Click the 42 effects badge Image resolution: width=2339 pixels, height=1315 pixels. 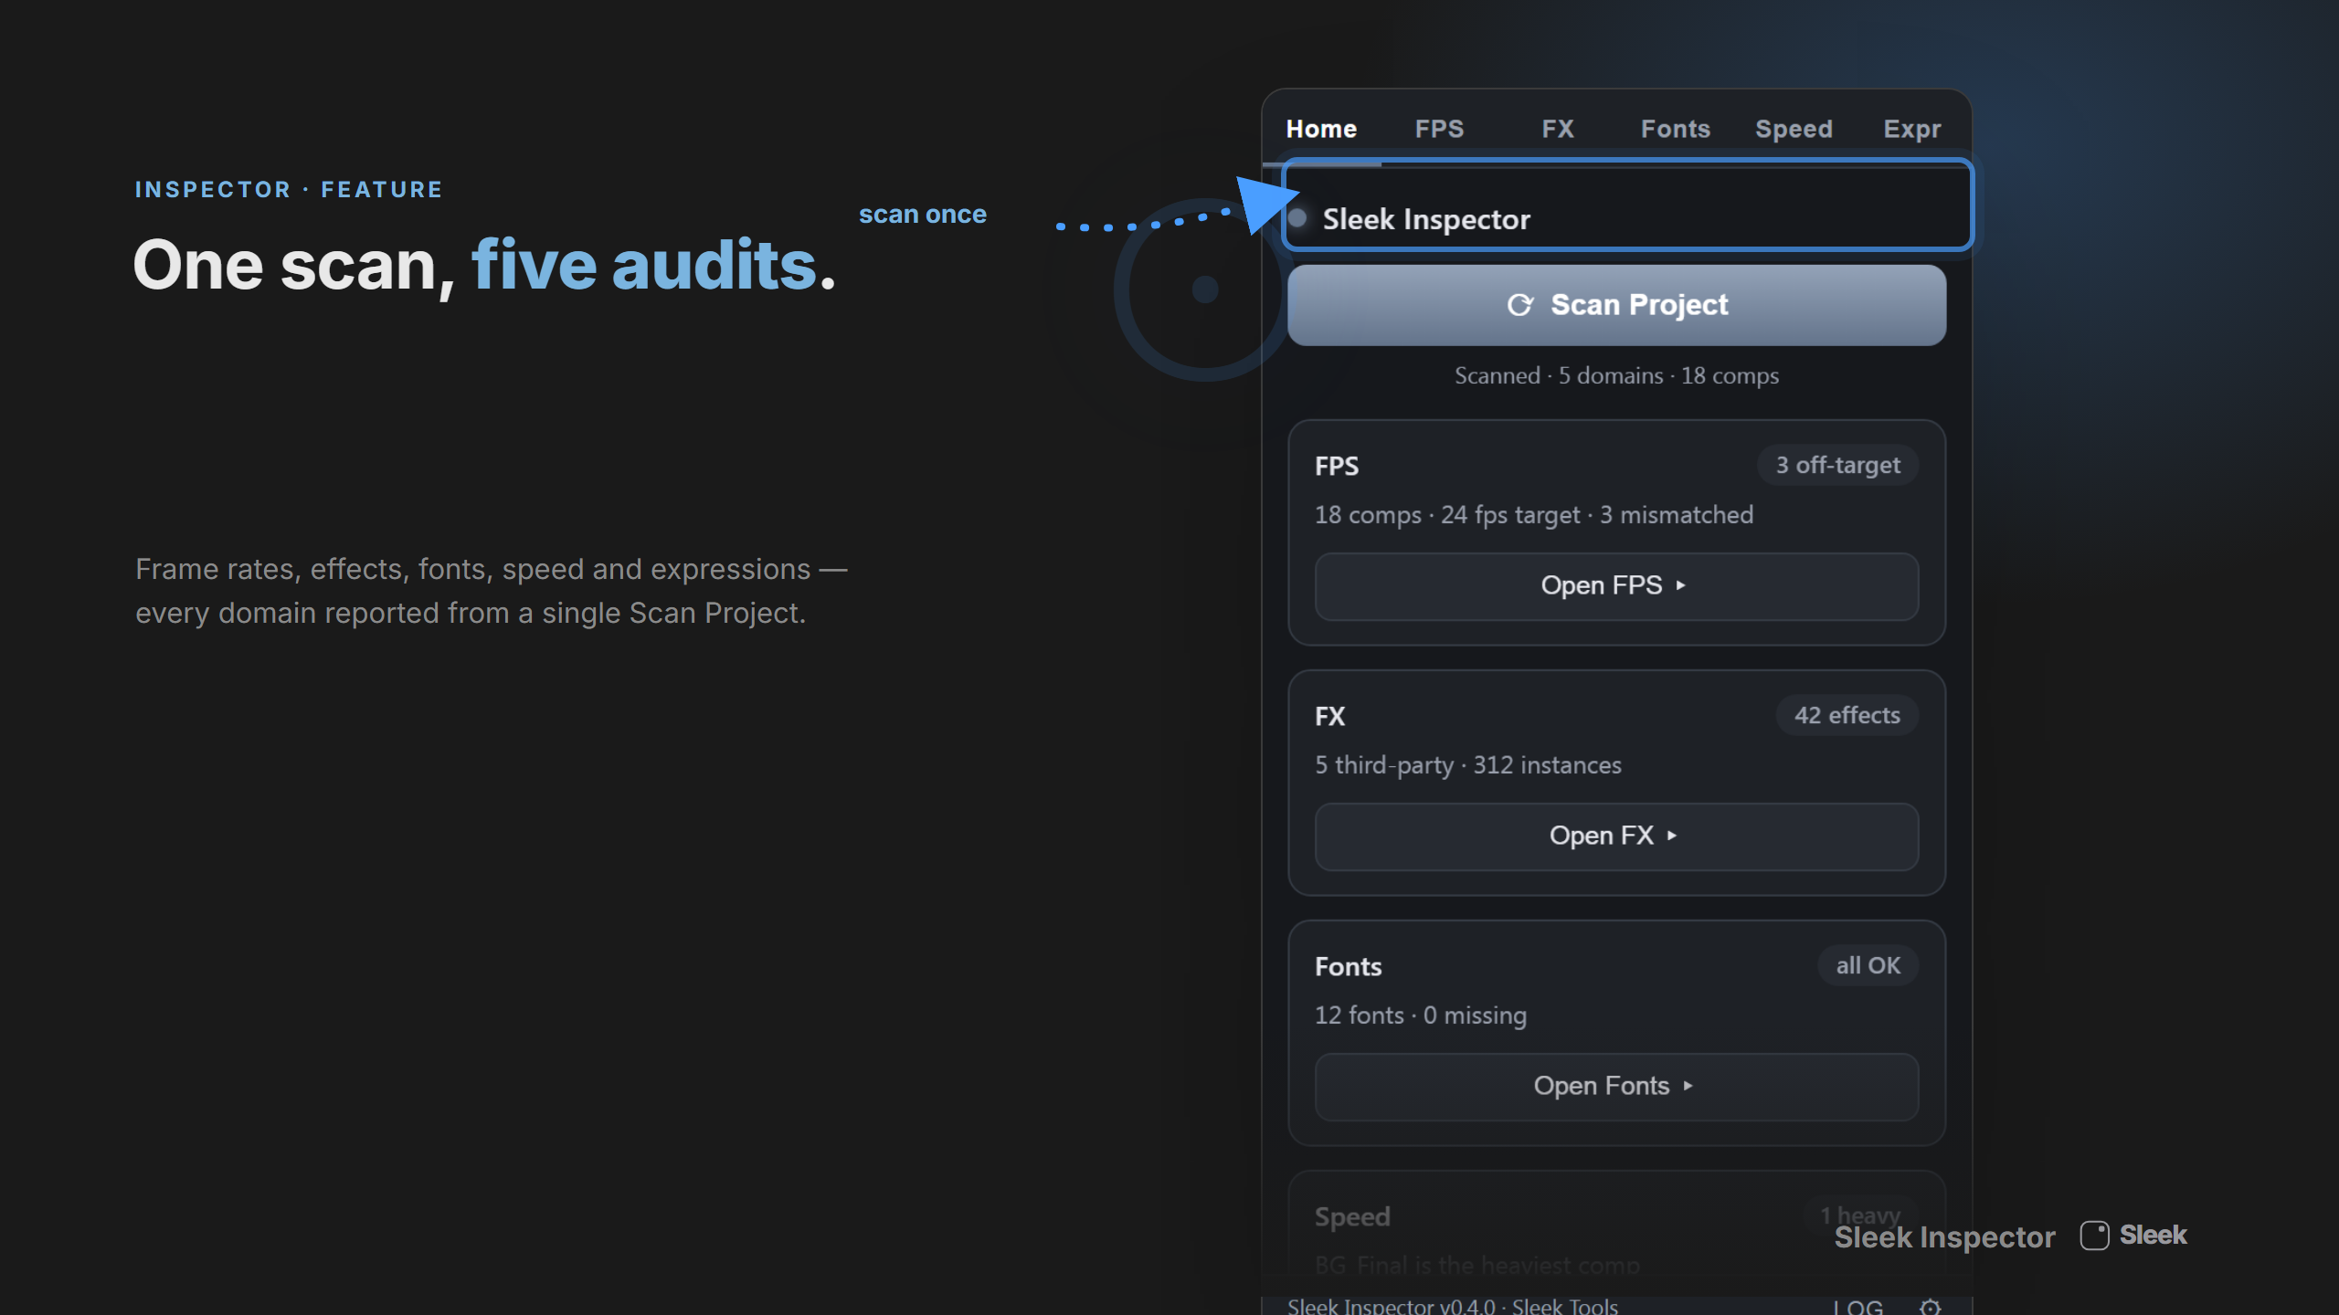tap(1847, 716)
